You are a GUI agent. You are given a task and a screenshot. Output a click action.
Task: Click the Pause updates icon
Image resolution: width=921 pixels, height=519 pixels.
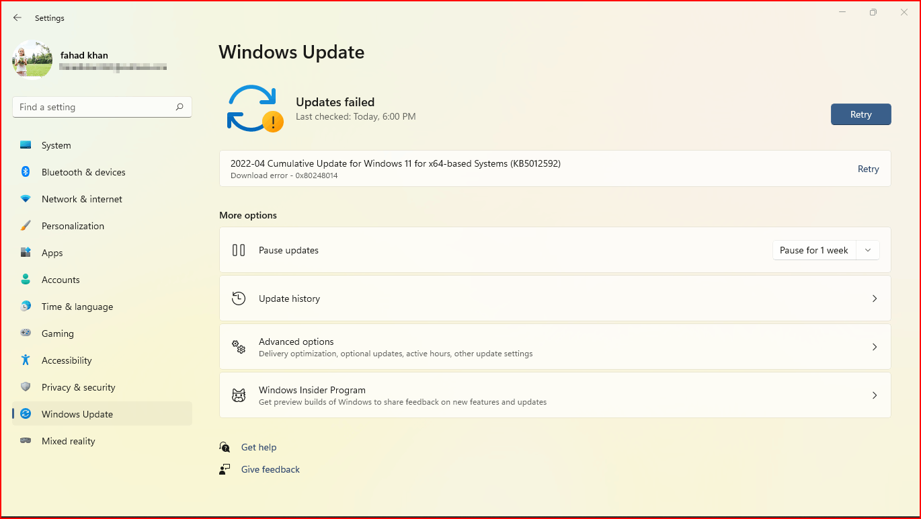tap(239, 249)
